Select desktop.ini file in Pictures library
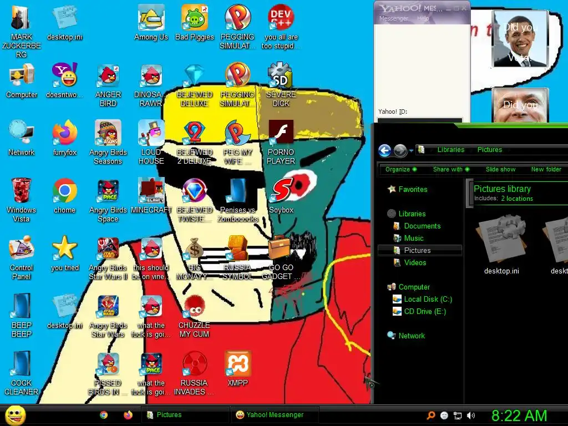This screenshot has width=568, height=426. (x=501, y=245)
